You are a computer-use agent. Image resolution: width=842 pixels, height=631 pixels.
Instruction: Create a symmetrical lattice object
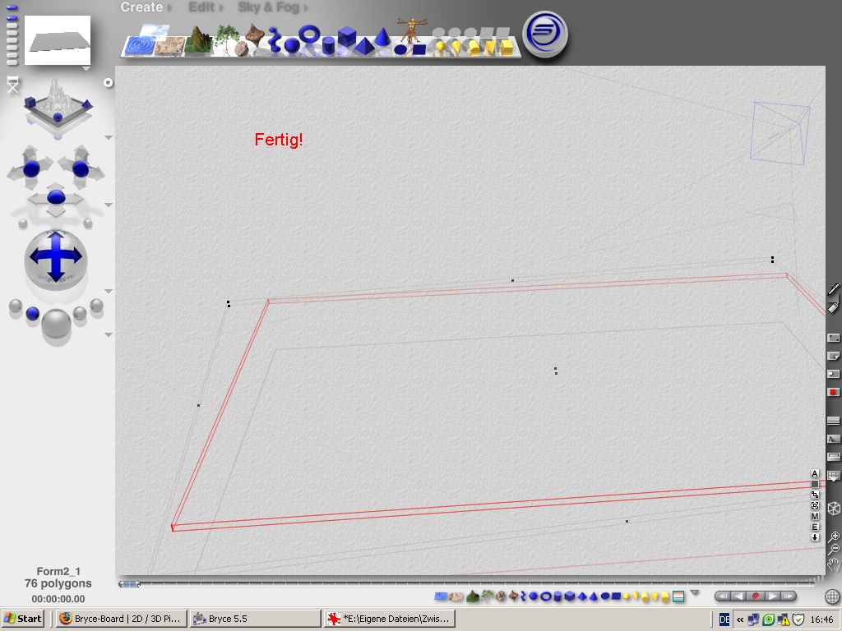coord(255,35)
